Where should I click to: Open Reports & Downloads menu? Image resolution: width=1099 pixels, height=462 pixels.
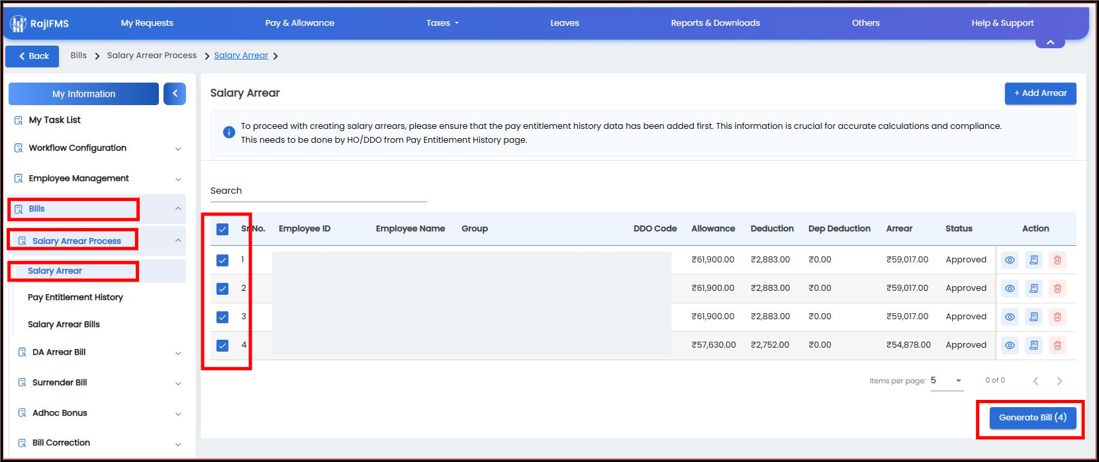(716, 23)
